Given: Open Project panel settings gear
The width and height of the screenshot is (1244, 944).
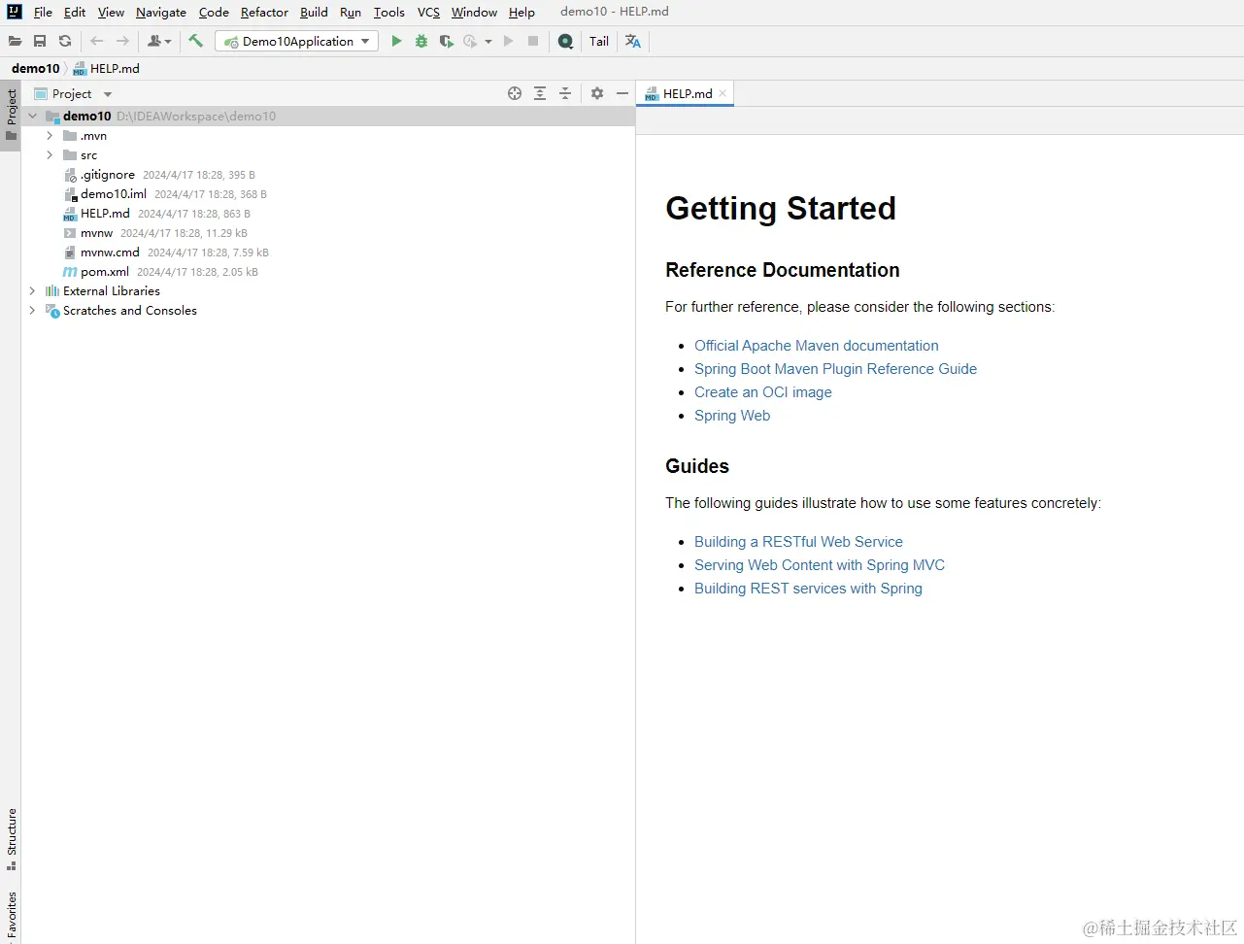Looking at the screenshot, I should tap(597, 93).
